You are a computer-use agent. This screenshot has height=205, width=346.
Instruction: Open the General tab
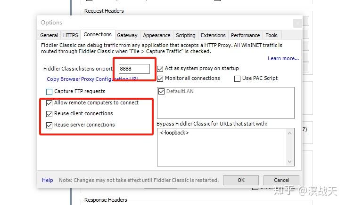[x=49, y=35]
